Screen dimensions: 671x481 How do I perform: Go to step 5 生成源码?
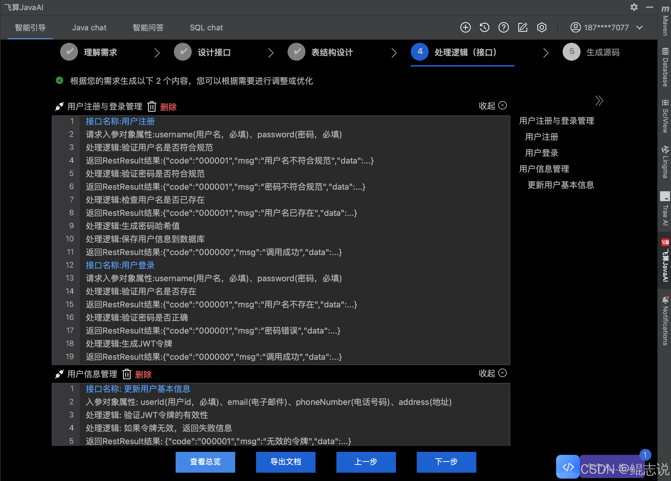click(591, 52)
